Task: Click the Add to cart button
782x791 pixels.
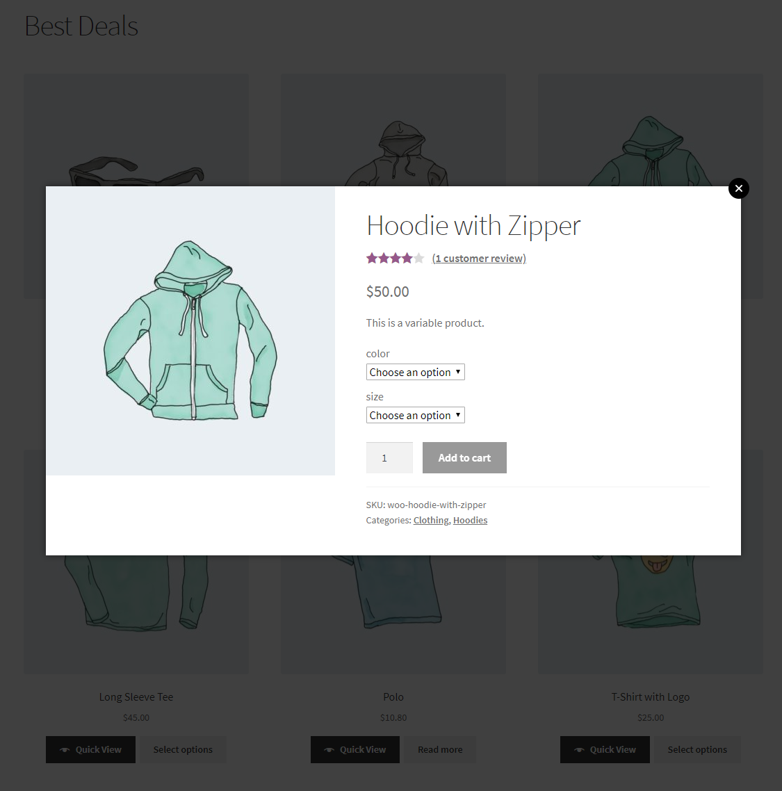Action: pos(464,457)
